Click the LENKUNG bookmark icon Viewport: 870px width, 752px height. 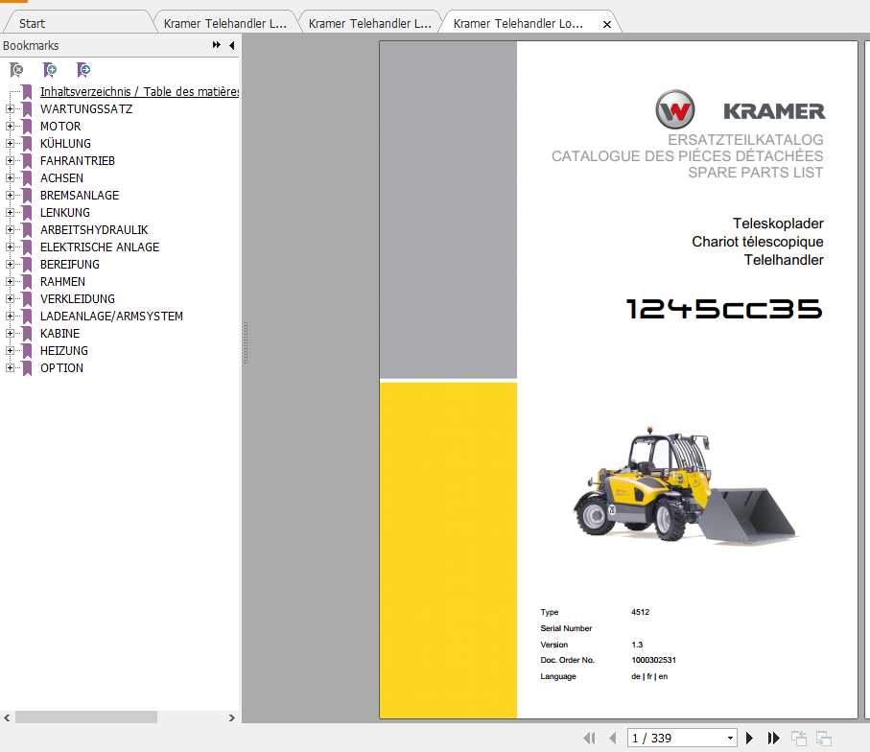[x=27, y=212]
